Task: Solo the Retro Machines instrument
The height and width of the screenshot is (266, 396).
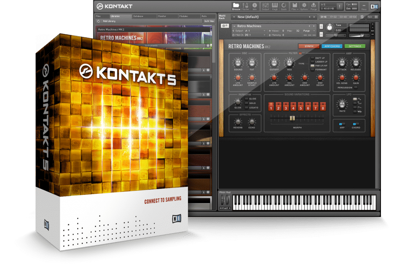Action: (x=321, y=26)
